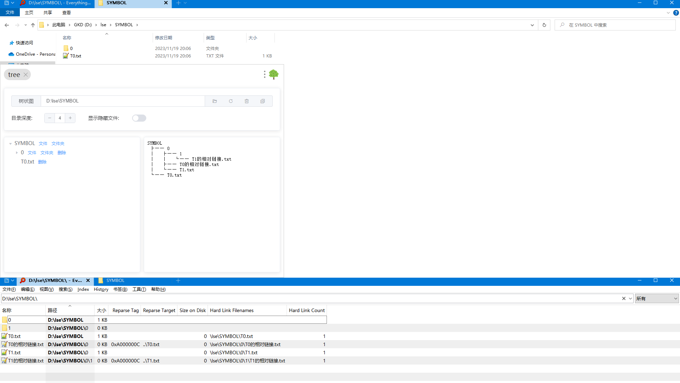Click the trash icon in tree toolbar
Viewport: 680px width, 383px height.
[x=246, y=101]
